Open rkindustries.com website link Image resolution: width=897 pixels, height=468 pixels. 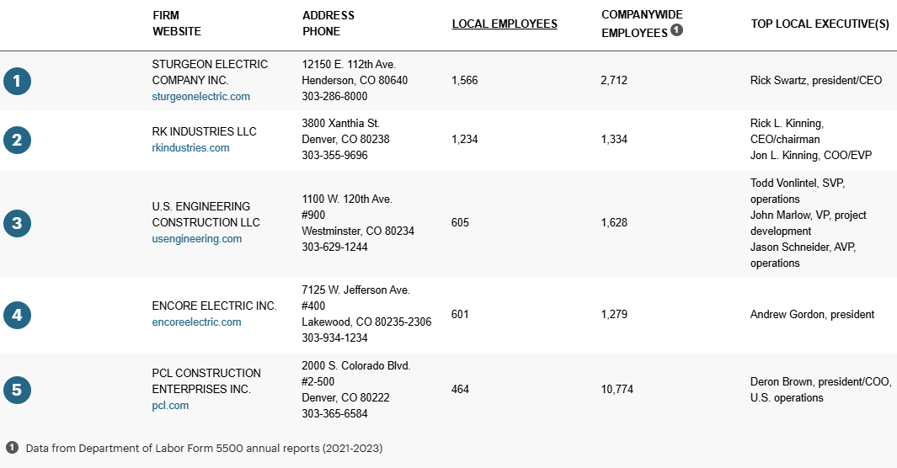[x=190, y=148]
